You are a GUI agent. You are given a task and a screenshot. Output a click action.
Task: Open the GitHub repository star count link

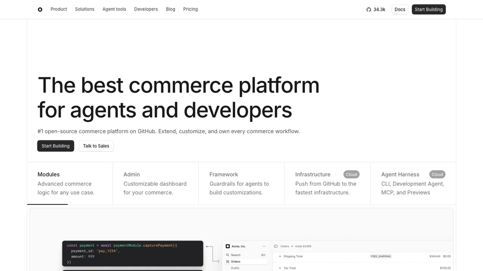tap(376, 9)
